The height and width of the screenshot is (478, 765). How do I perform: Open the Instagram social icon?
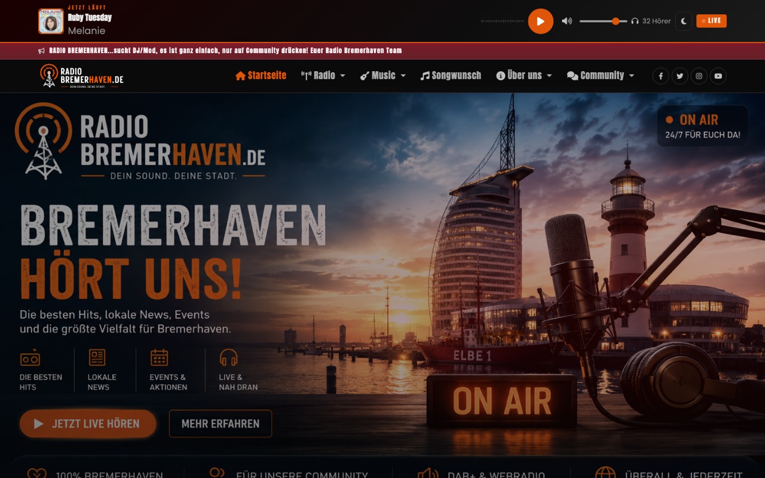coord(699,76)
